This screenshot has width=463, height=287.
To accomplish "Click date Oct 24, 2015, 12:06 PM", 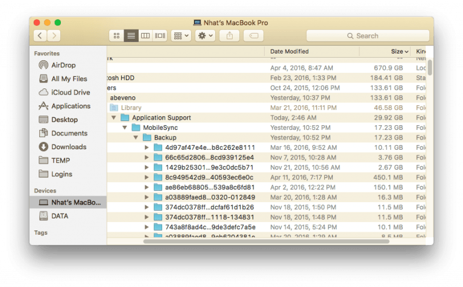I will [305, 88].
